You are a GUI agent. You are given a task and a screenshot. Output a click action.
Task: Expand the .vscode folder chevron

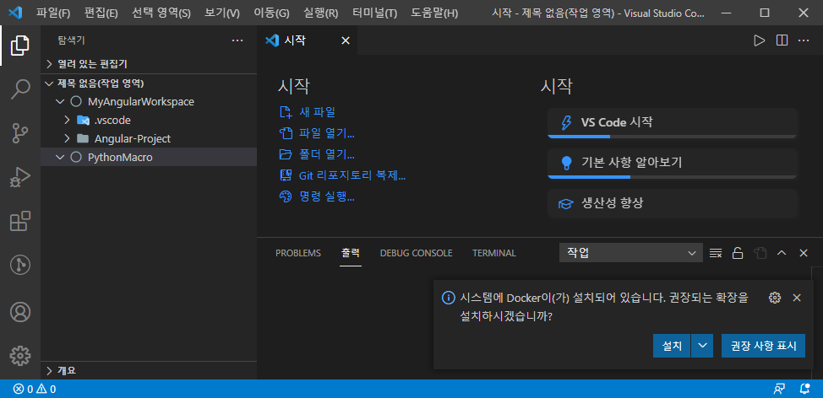point(67,121)
